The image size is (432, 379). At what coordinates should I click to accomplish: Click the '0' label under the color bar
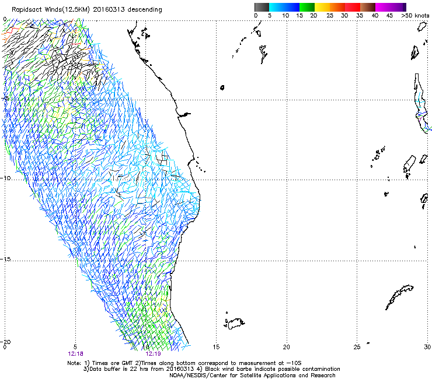pyautogui.click(x=256, y=16)
